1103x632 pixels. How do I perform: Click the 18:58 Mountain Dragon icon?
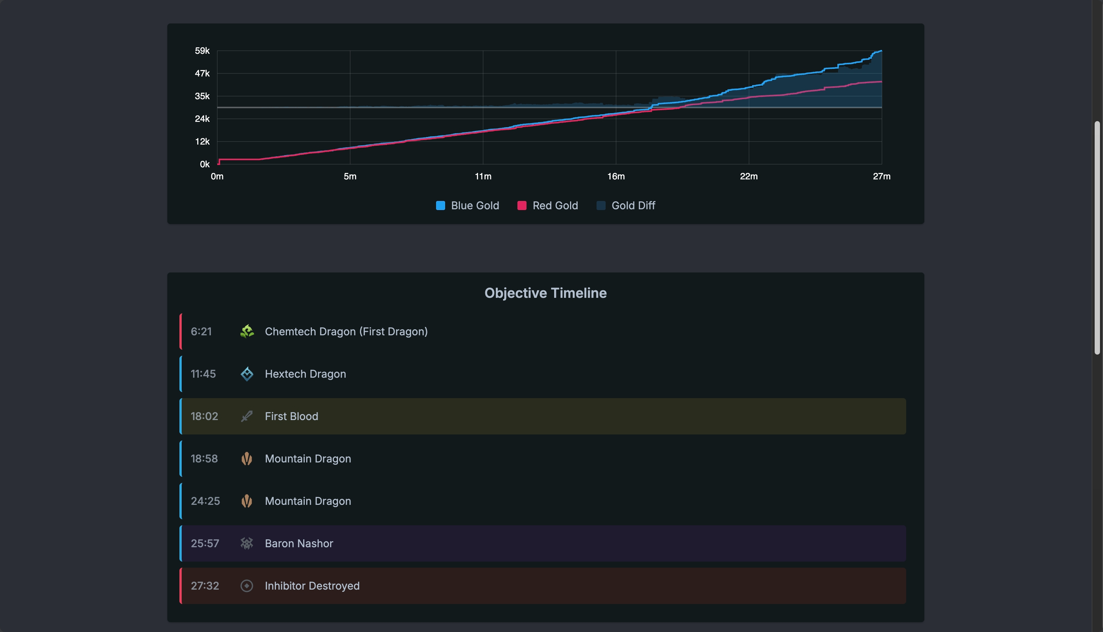click(246, 459)
